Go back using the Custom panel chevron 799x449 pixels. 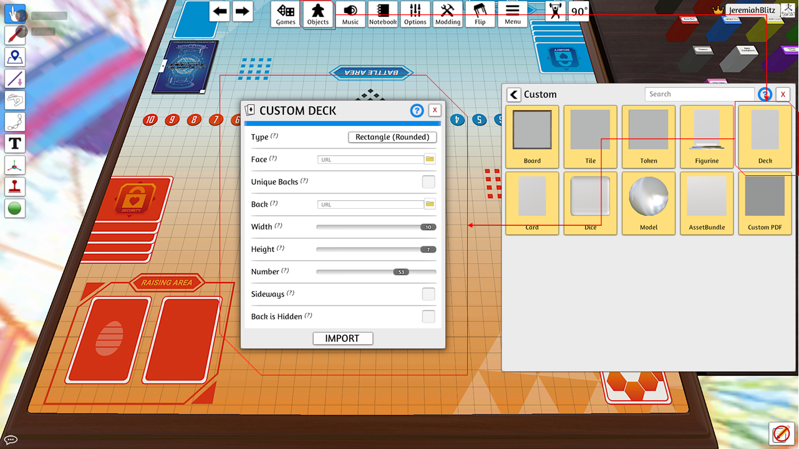point(513,94)
